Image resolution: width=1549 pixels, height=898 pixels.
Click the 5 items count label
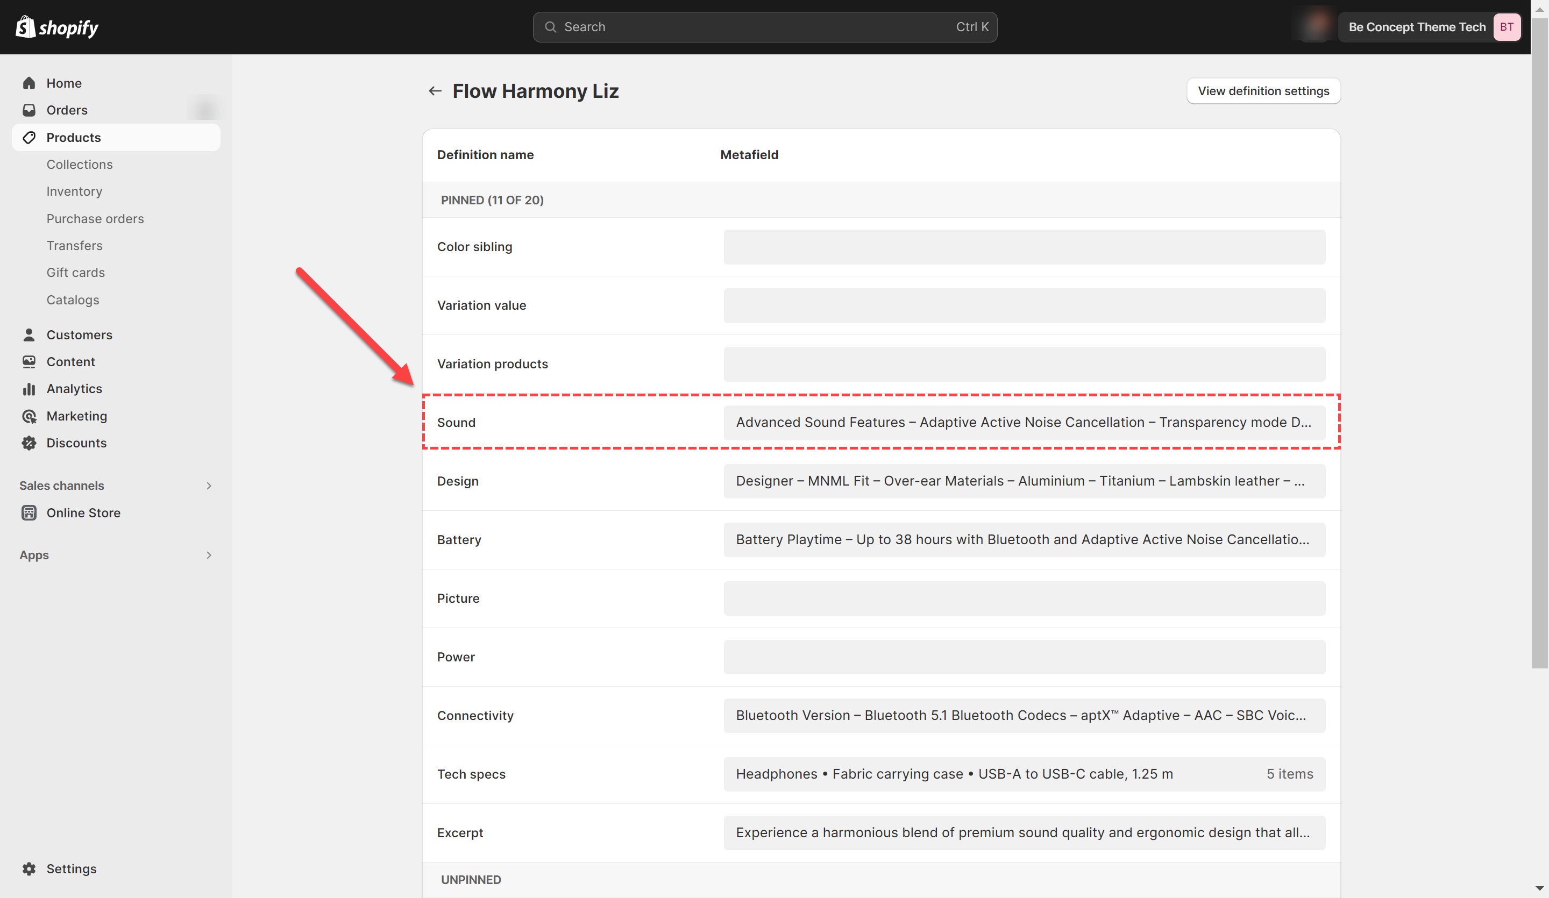1290,774
